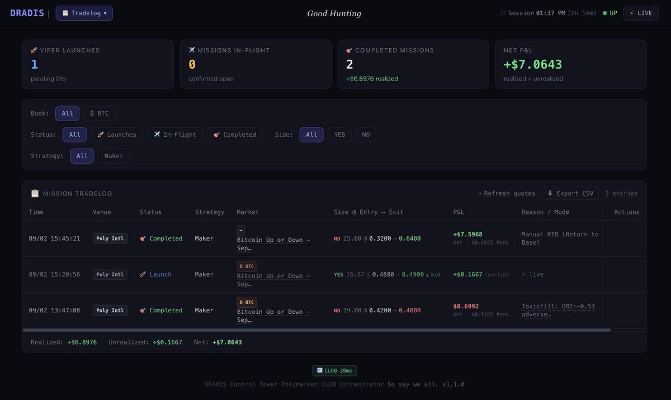Click P&L value +$7.5968
Screen dimensions: 671x400
(x=467, y=234)
